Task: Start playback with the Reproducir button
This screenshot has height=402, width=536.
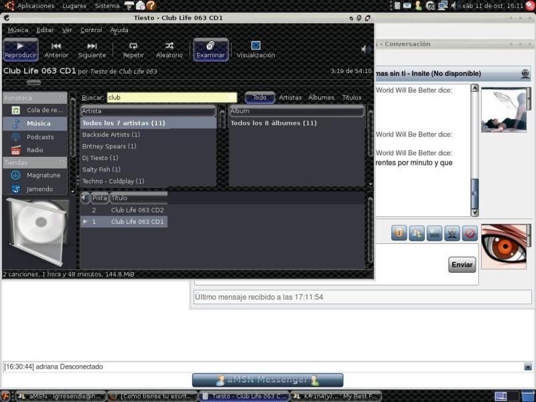Action: coord(21,50)
